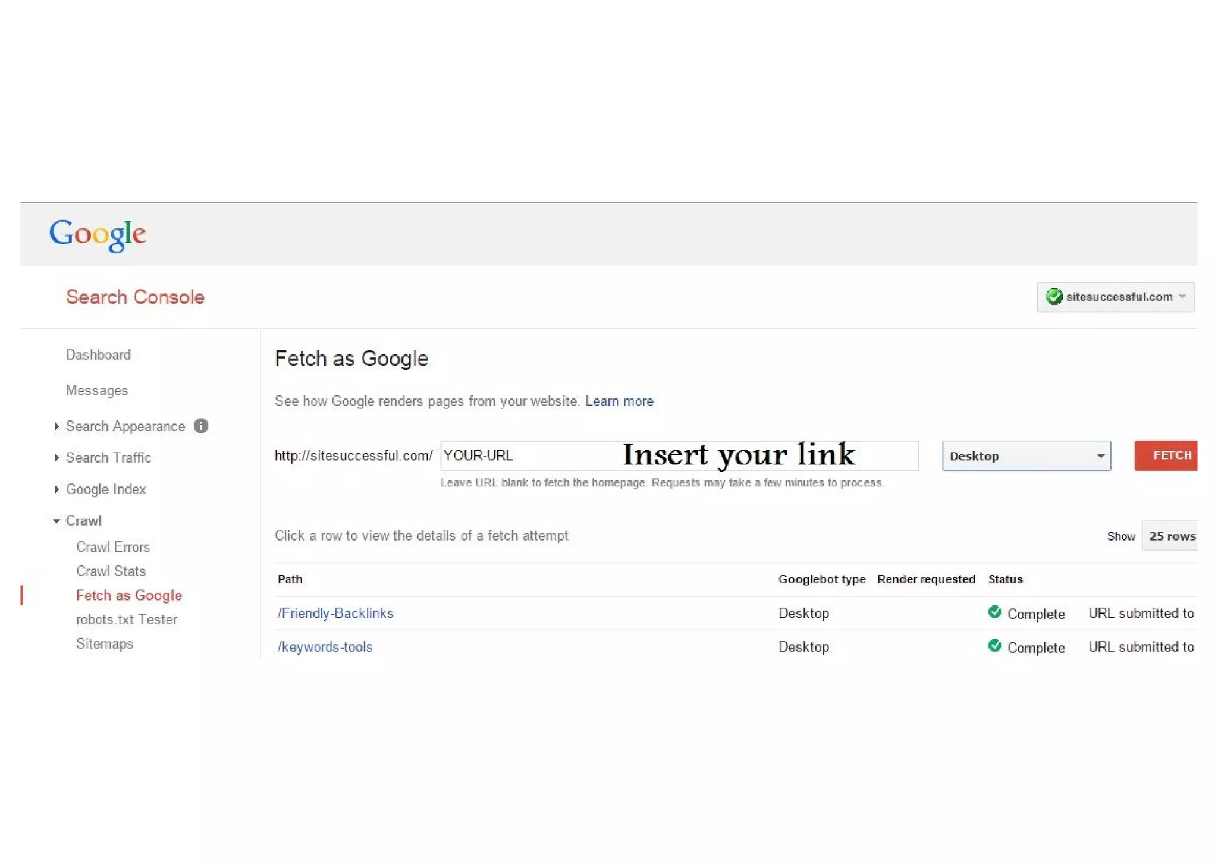Open the 25 rows display dropdown
This screenshot has width=1218, height=861.
click(1170, 536)
